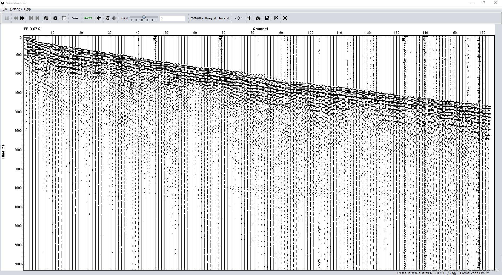The height and width of the screenshot is (275, 502).
Task: Click the dense grid table icon
Action: tap(99, 18)
